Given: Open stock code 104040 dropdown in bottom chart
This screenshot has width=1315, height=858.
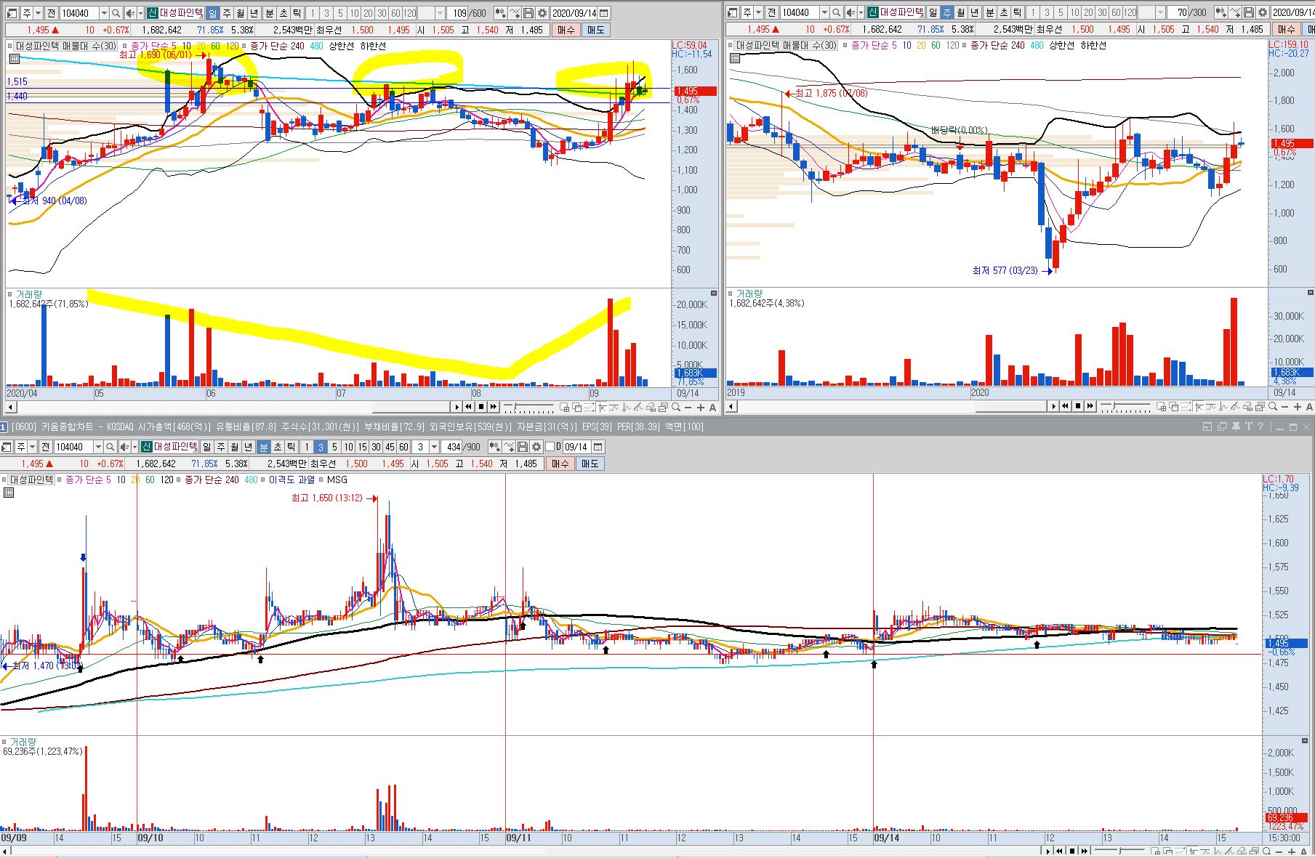Looking at the screenshot, I should coord(98,447).
